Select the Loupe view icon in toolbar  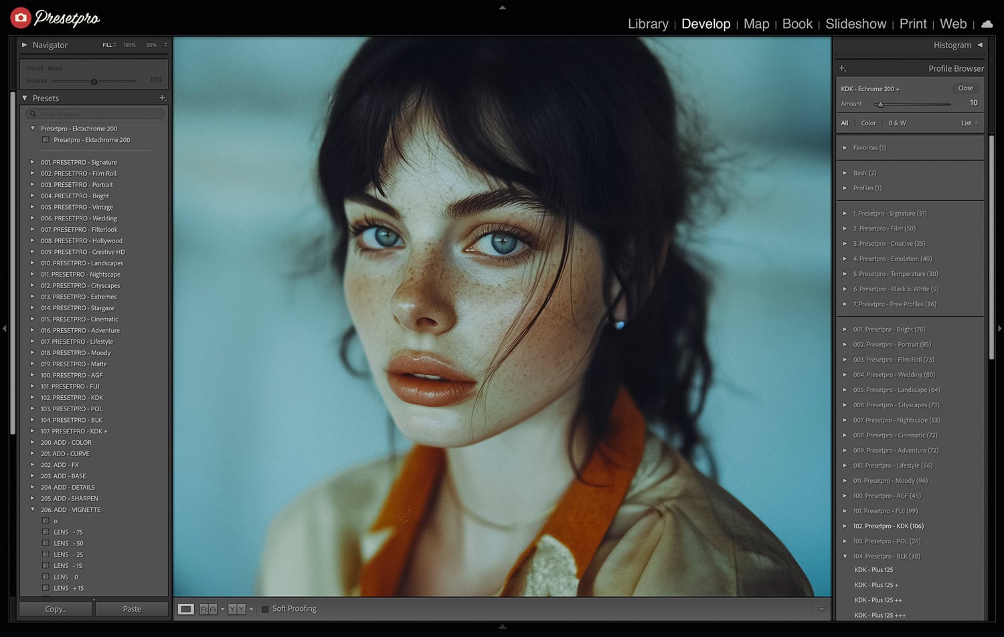click(x=186, y=609)
